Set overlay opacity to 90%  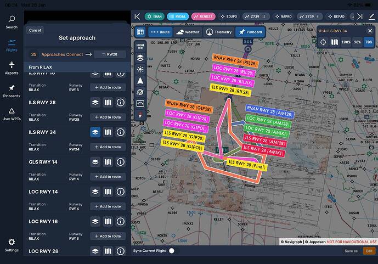357,42
